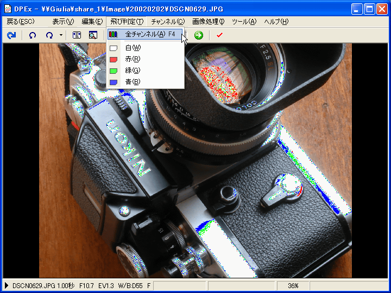
Task: Click the image info panel toolbar icon
Action: [77, 35]
